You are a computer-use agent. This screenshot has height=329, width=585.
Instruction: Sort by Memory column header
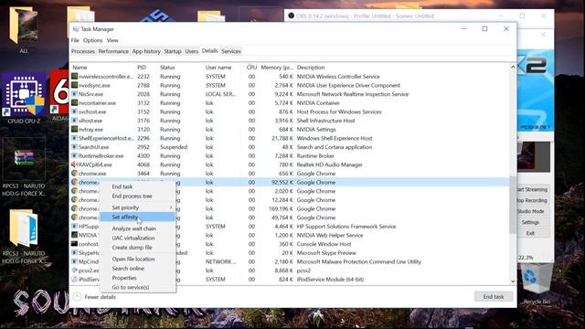click(276, 68)
